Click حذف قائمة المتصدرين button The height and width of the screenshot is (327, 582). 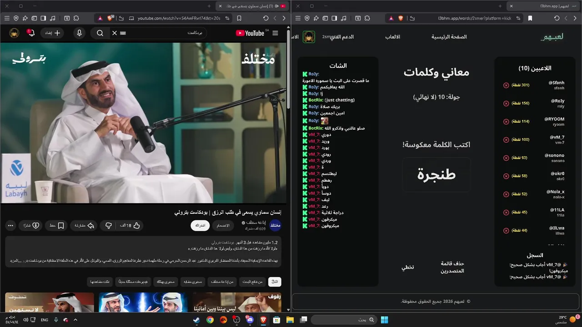452,267
